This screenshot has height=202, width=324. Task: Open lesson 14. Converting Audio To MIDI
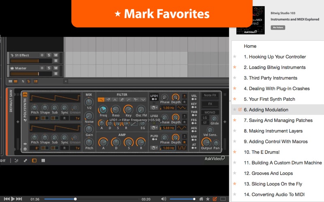click(x=274, y=195)
